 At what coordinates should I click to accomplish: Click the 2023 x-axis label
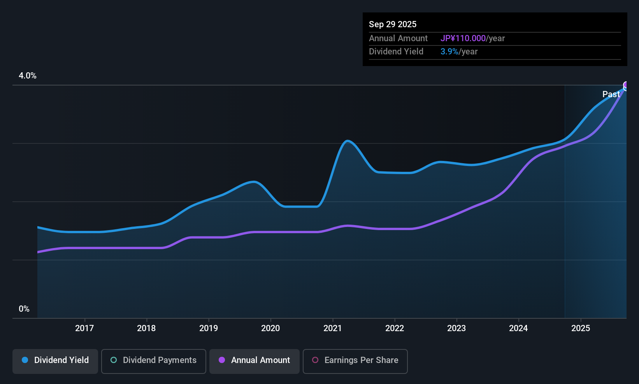[456, 328]
